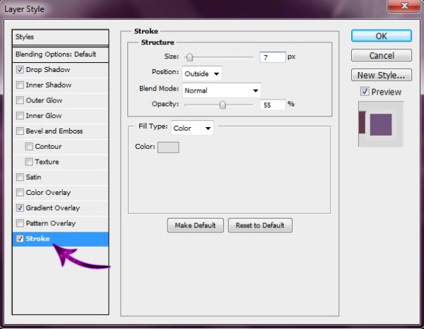Click the stroke Color swatch
The image size is (424, 329).
coord(168,147)
